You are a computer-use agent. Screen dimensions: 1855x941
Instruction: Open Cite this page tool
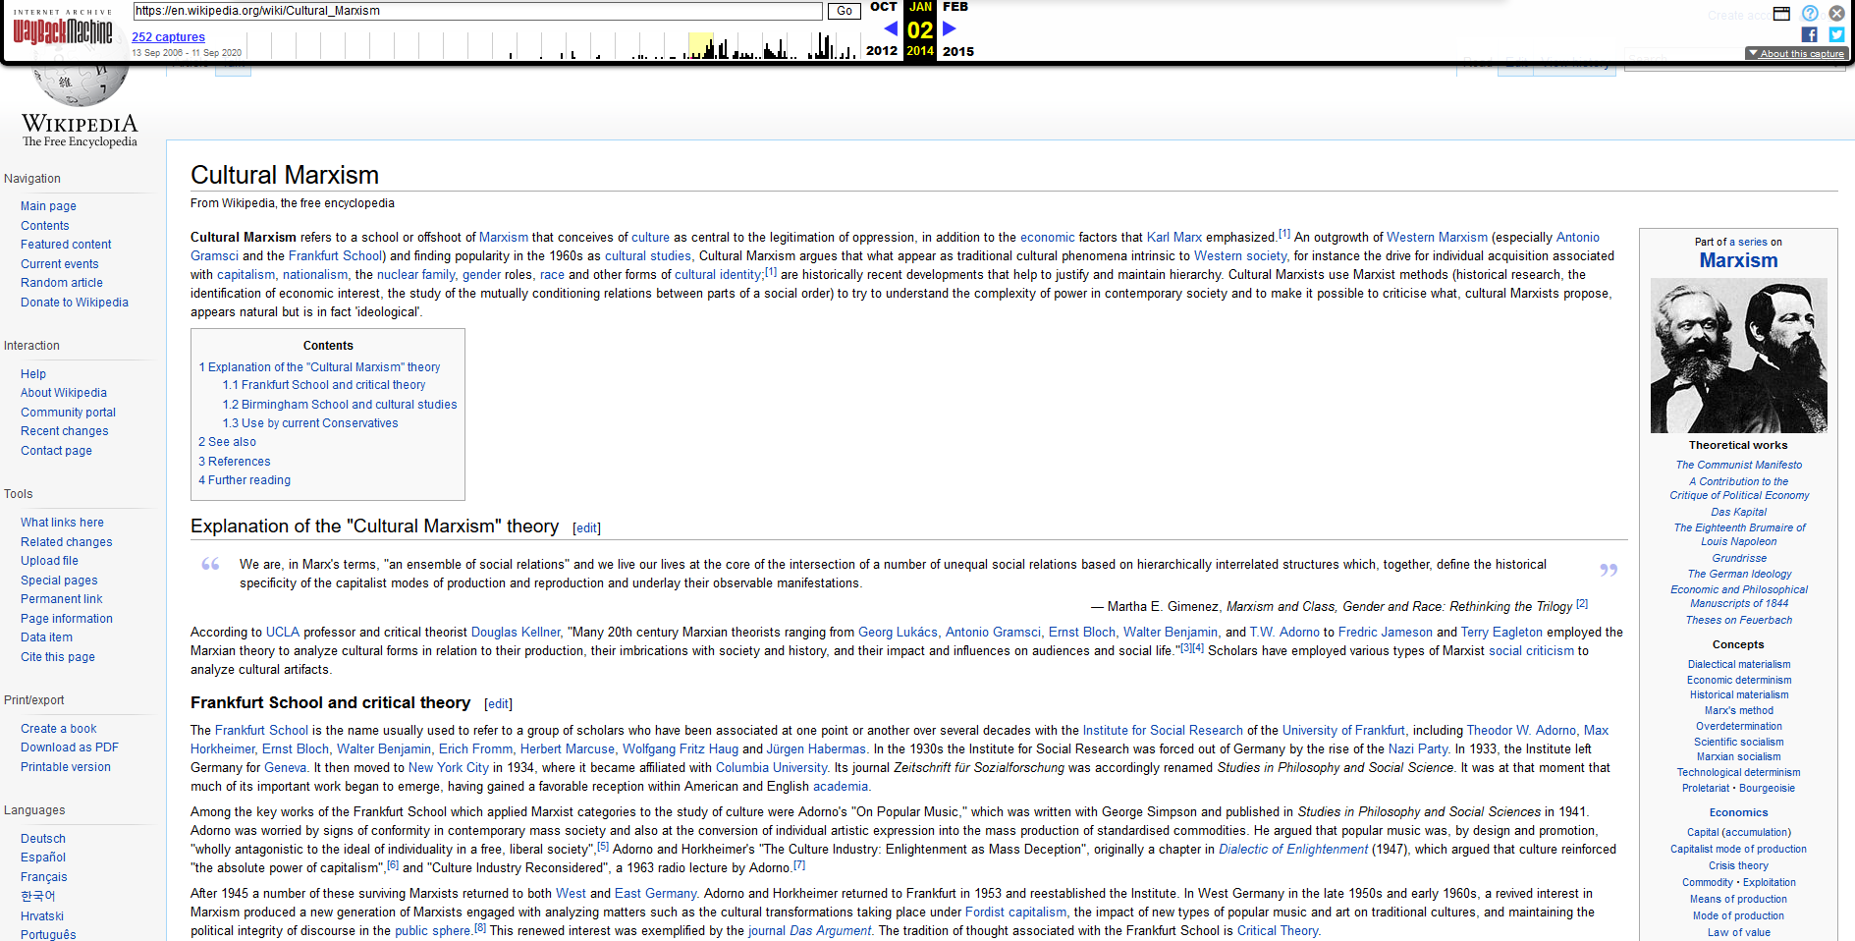[x=58, y=657]
